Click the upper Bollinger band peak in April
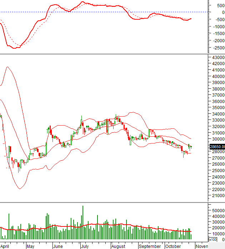Viewport: 225px width, 249px height. (7, 67)
